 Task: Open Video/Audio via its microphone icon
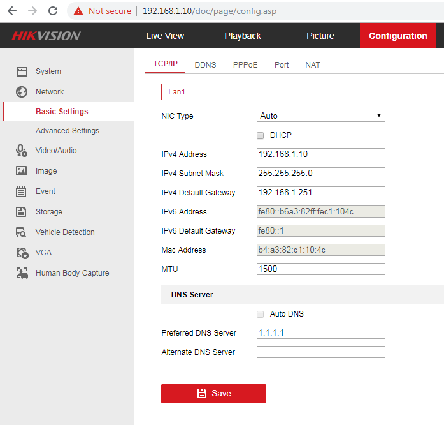pyautogui.click(x=22, y=151)
